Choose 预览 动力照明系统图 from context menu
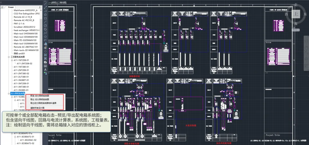This screenshot has width=309, height=145. 39,96
